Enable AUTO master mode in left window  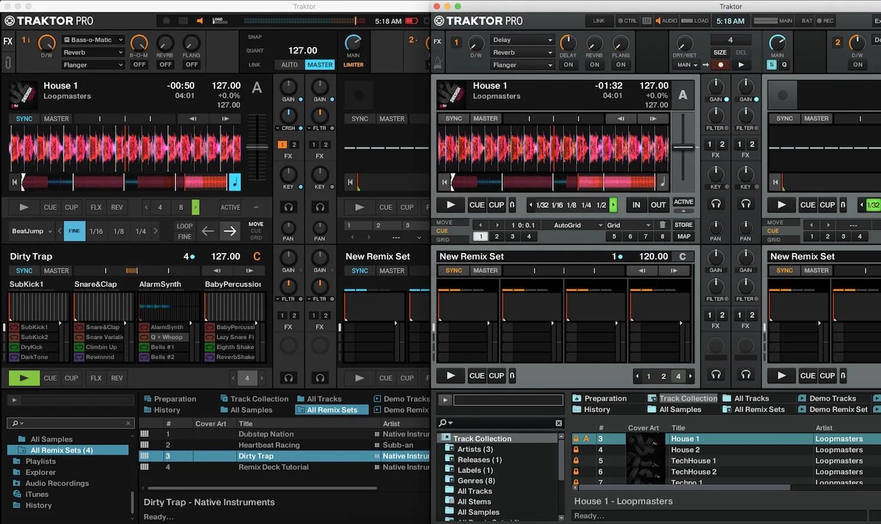pos(290,65)
